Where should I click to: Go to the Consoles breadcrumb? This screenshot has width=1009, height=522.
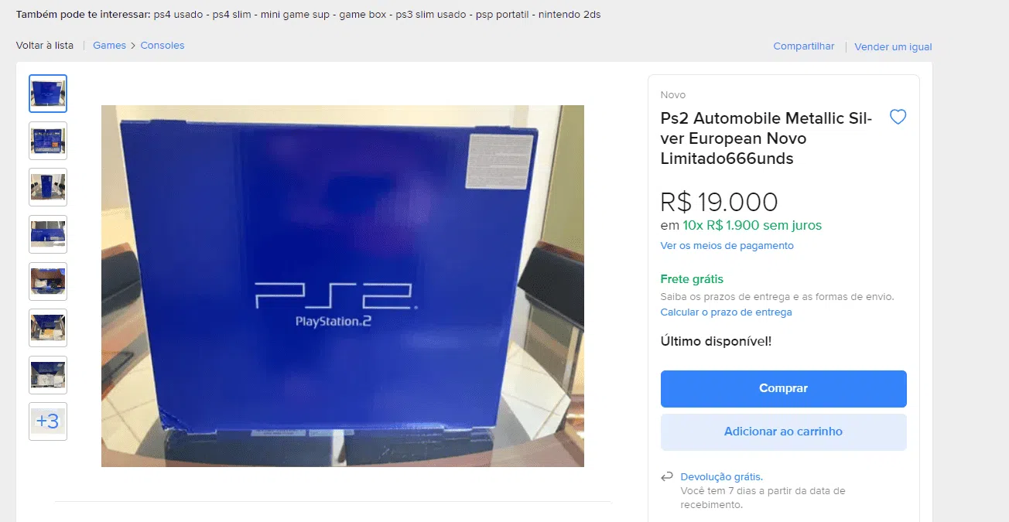pyautogui.click(x=162, y=46)
